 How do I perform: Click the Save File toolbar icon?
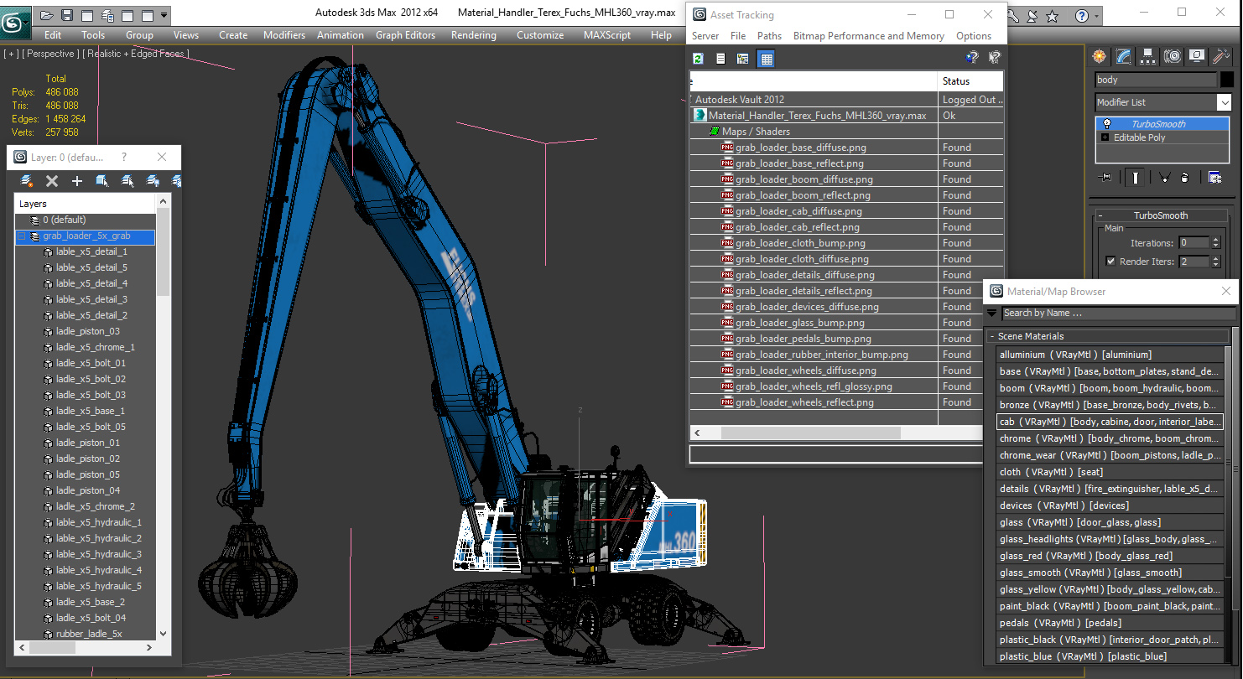click(67, 15)
